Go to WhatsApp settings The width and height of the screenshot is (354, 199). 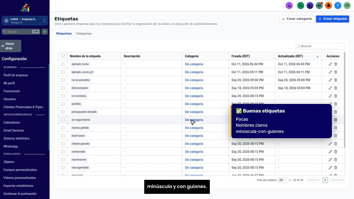pyautogui.click(x=11, y=147)
